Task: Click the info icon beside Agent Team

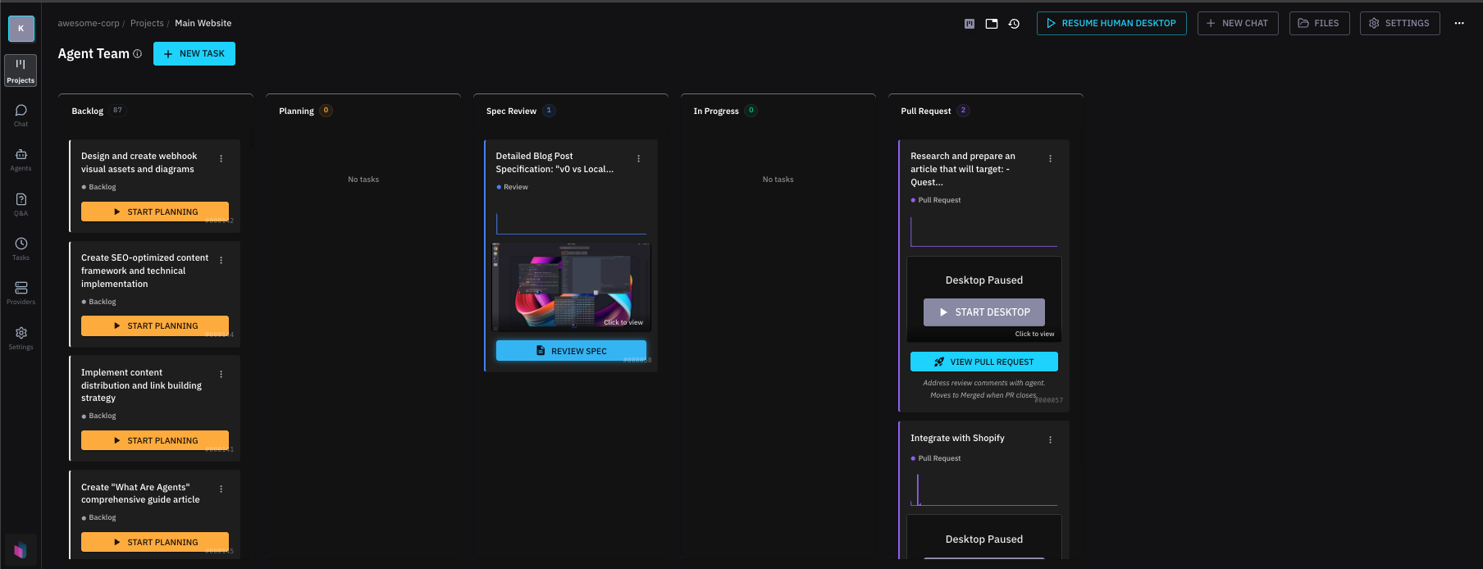Action: [x=137, y=54]
